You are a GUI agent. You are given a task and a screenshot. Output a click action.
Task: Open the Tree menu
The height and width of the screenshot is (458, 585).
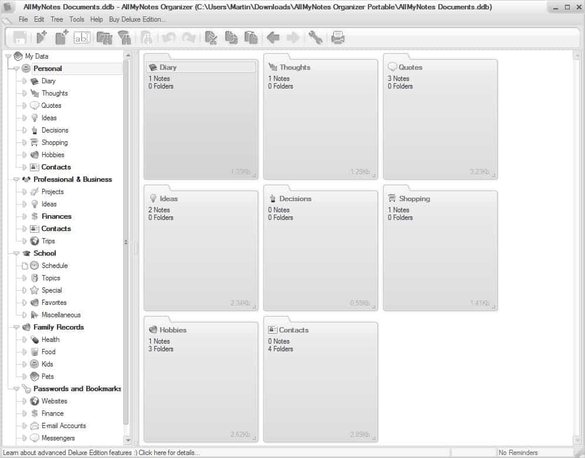point(56,19)
